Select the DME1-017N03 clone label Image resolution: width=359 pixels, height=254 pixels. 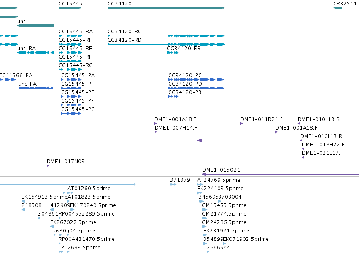pos(65,162)
